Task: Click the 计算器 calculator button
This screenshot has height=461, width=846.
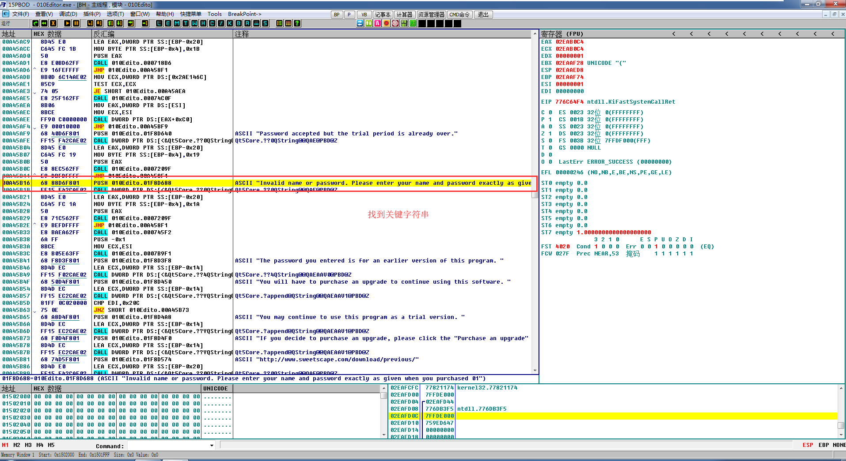Action: [x=404, y=15]
